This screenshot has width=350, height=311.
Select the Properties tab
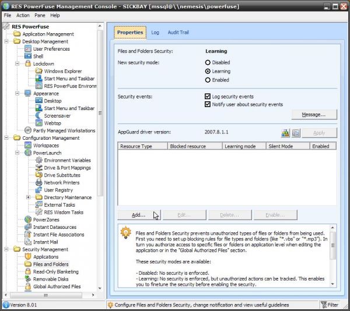130,33
